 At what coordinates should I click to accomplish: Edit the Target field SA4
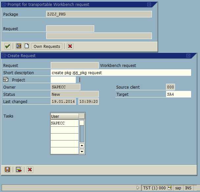click(179, 94)
